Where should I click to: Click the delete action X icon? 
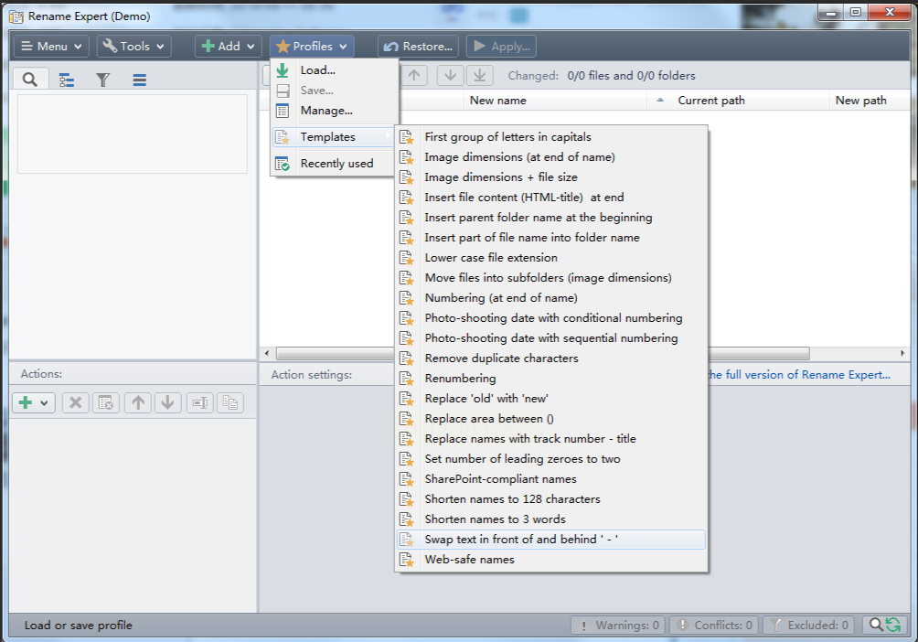pos(76,402)
